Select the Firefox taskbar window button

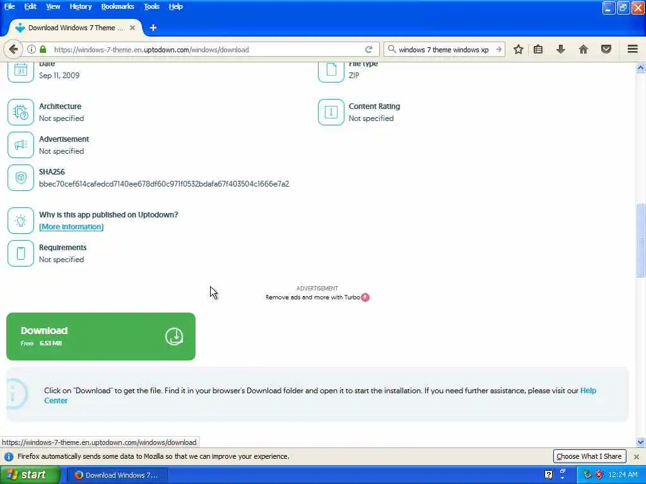point(117,475)
